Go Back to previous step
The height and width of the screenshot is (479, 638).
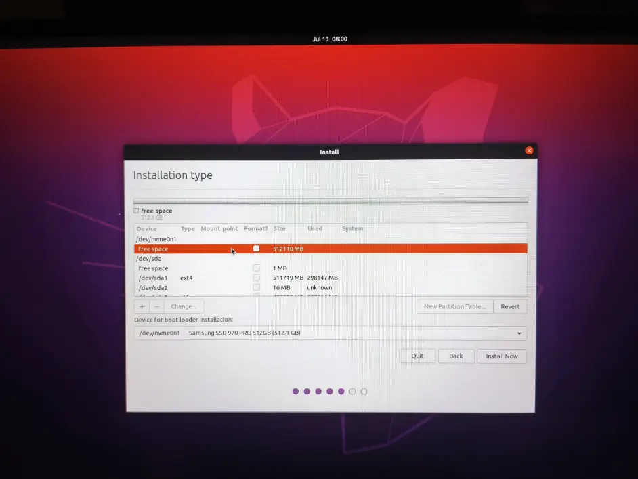[456, 356]
